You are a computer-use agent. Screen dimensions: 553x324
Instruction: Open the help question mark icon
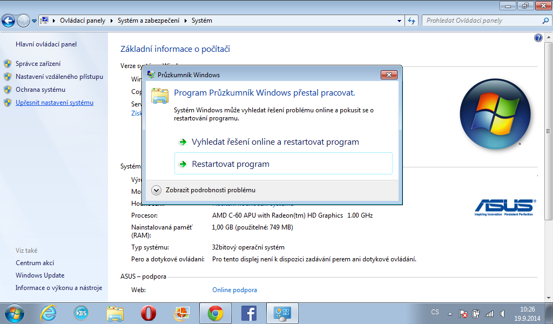[x=538, y=38]
